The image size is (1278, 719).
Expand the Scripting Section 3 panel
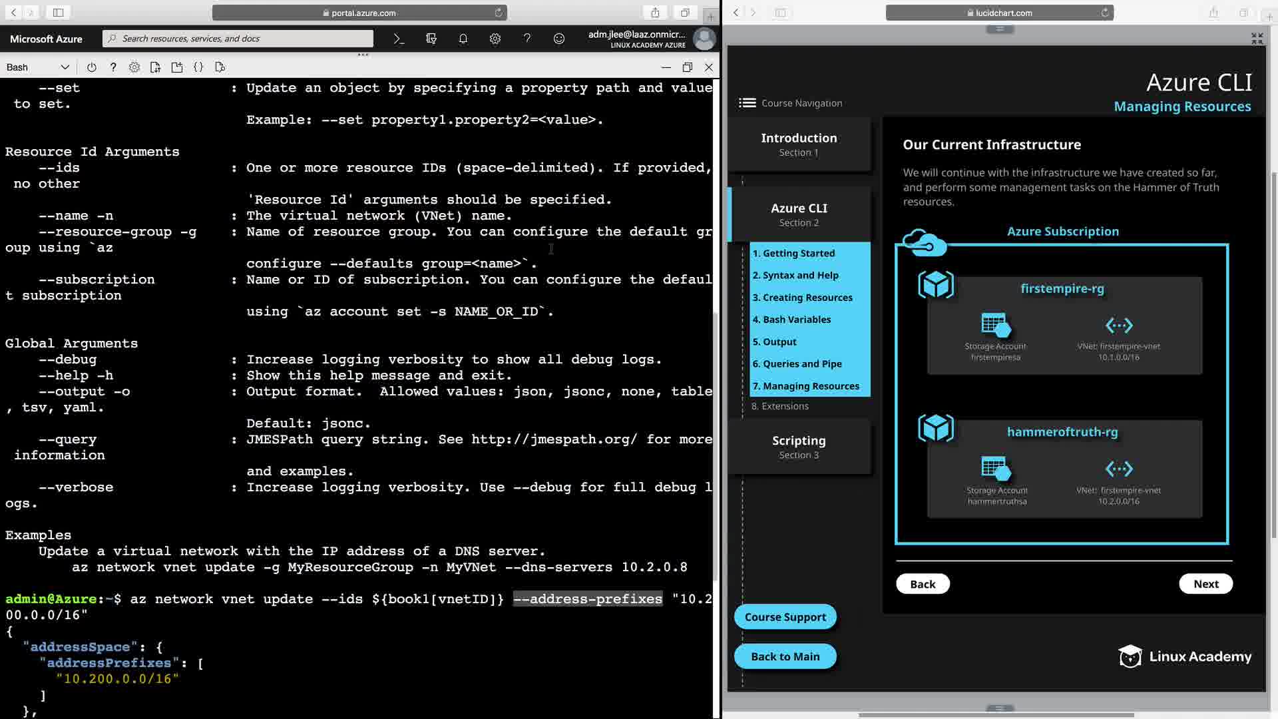799,447
